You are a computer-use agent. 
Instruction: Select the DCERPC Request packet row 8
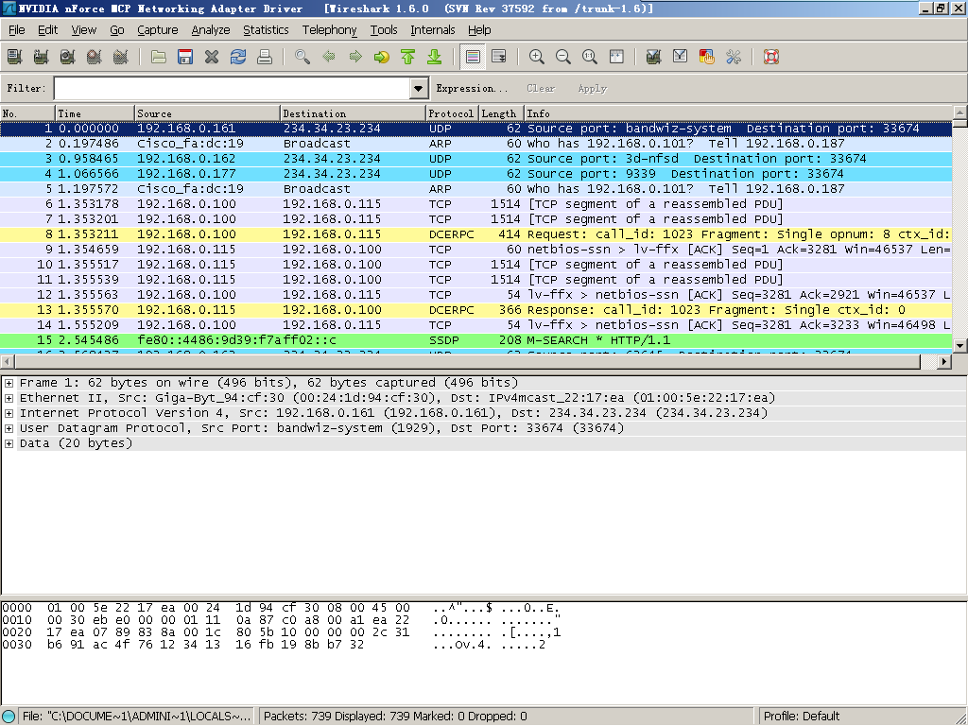[x=476, y=234]
